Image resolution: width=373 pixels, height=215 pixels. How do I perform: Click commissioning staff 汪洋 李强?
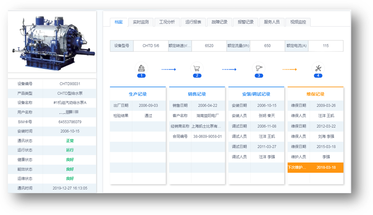pyautogui.click(x=267, y=157)
